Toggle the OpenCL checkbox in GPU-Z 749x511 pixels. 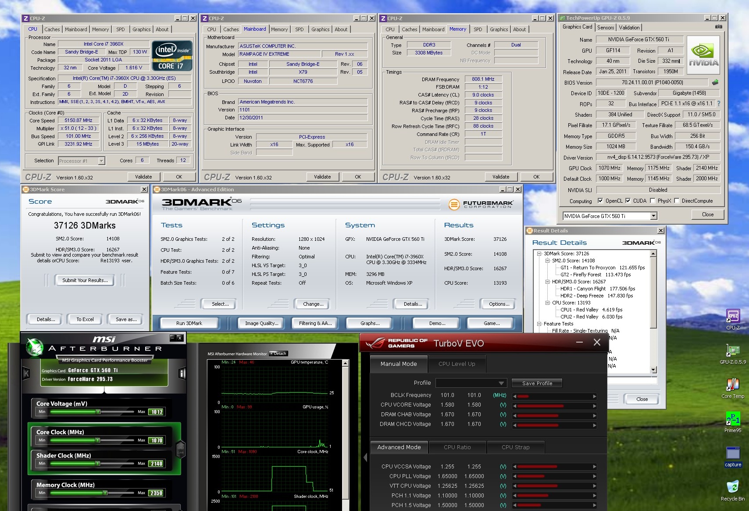600,201
